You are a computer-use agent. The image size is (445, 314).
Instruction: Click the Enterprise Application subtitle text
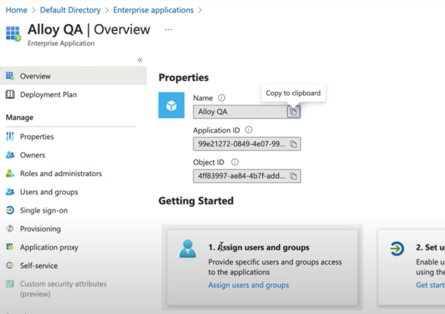click(61, 43)
